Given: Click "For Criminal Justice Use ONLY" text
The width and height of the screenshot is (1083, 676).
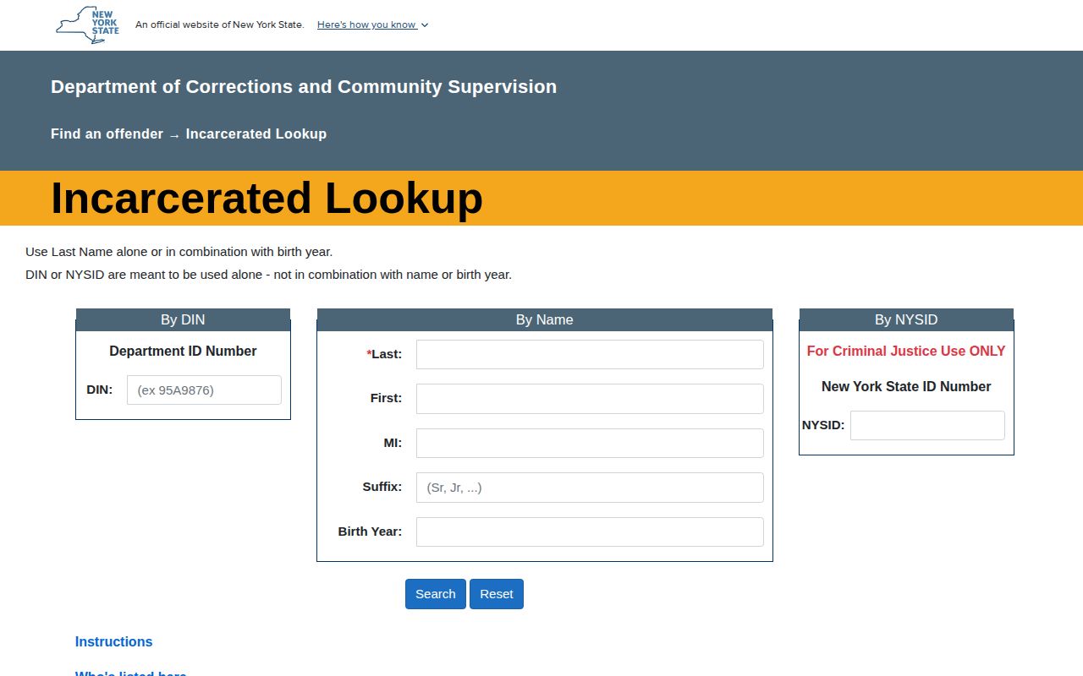Looking at the screenshot, I should pyautogui.click(x=906, y=351).
